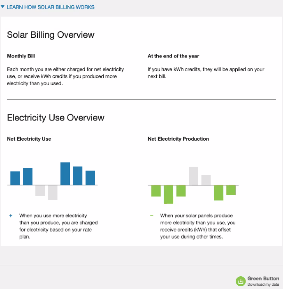Select the 'Solar Billing Overview' heading

51,35
